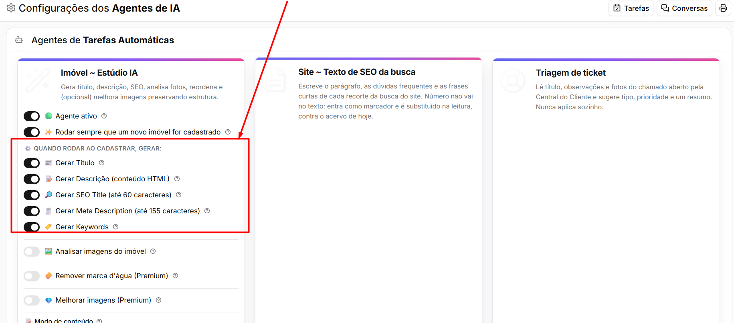Click the document icon on Site SEO card

pos(275,80)
